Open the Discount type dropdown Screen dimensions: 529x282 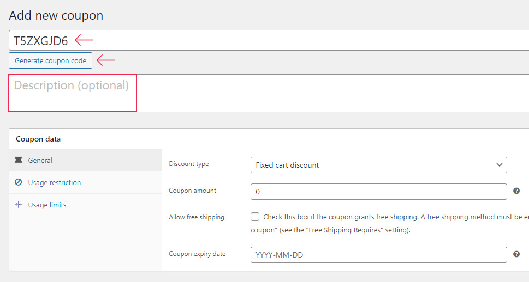(x=378, y=165)
